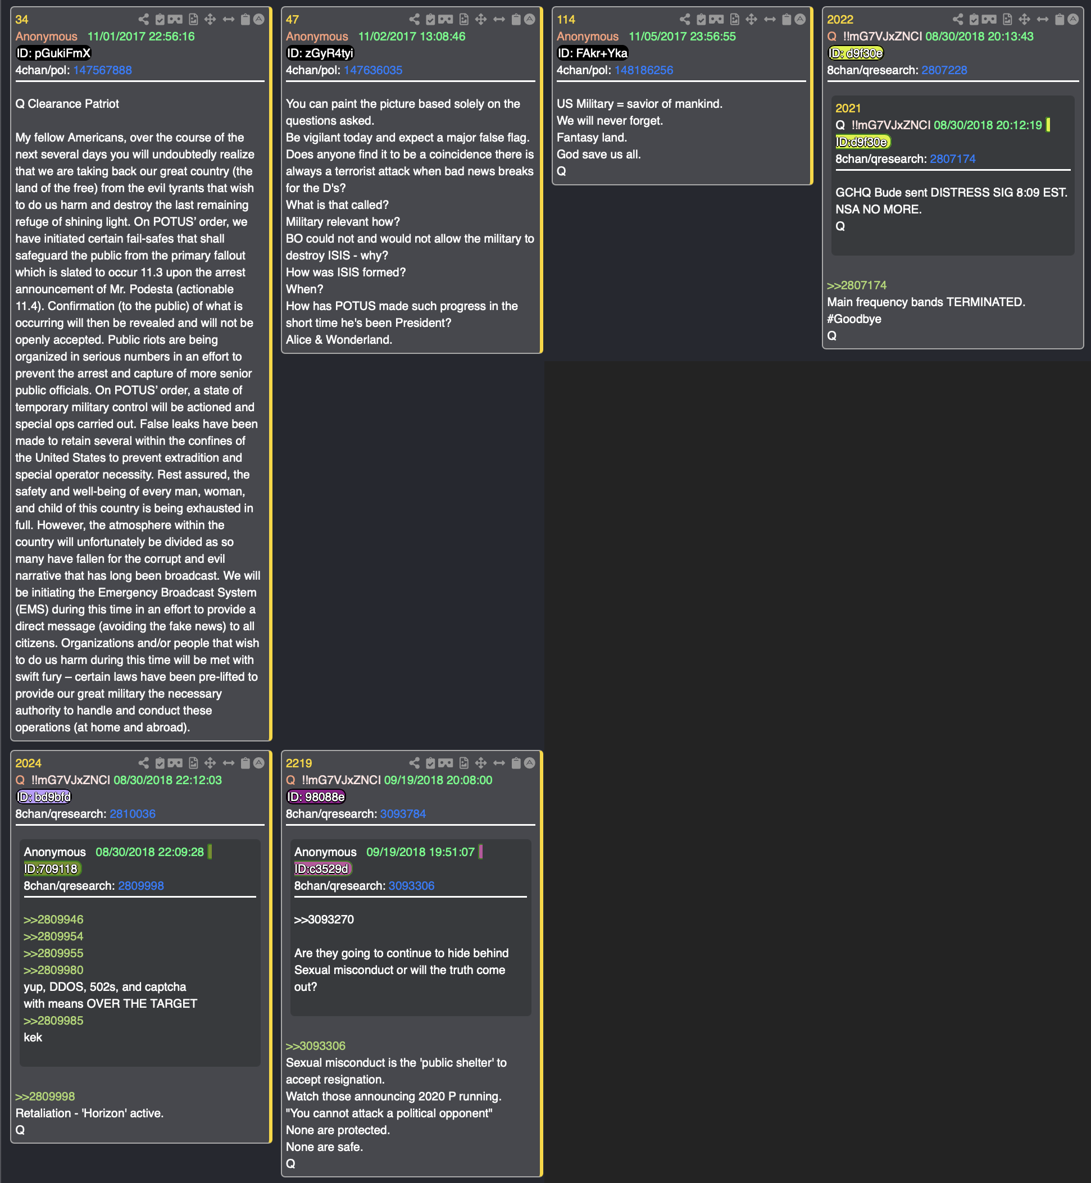The image size is (1091, 1183).
Task: Click the circled up-arrow icon on post 47
Action: click(530, 20)
